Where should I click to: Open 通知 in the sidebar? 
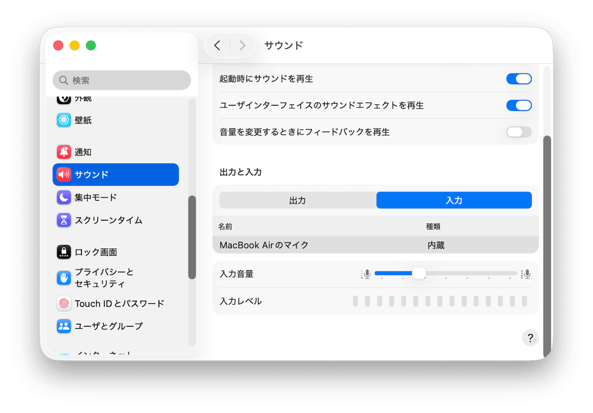point(116,152)
